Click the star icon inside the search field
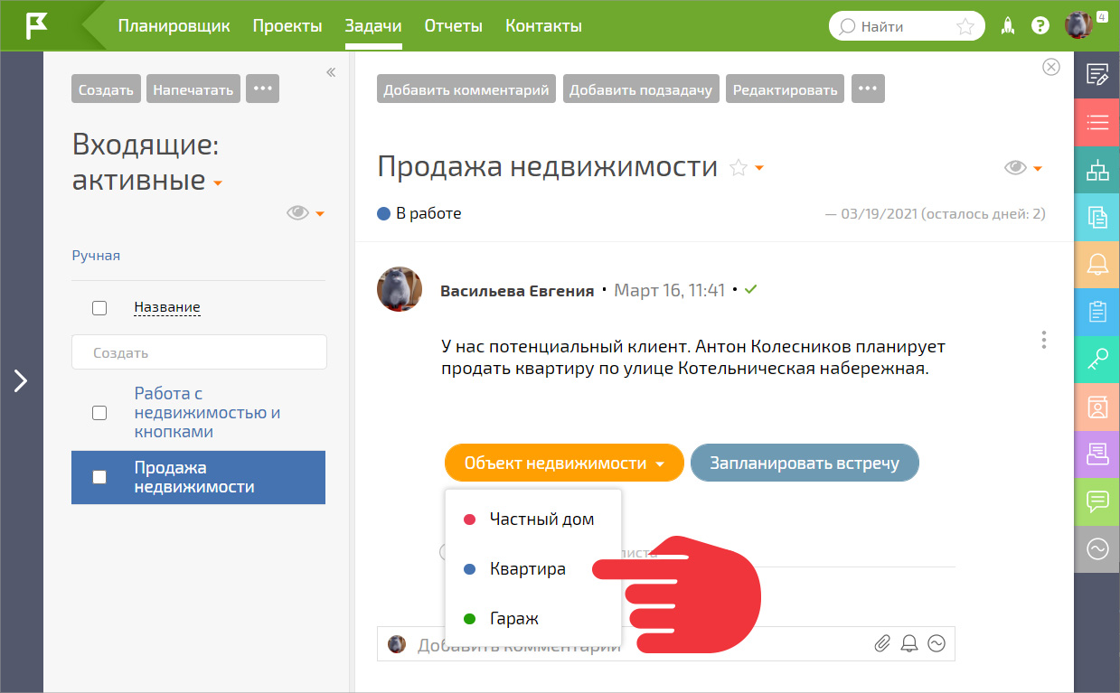This screenshot has height=693, width=1120. (x=965, y=26)
